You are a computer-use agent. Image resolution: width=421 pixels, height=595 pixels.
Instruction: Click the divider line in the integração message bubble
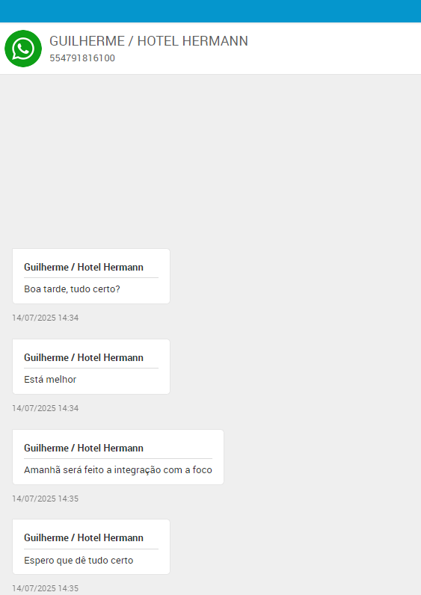pyautogui.click(x=118, y=458)
